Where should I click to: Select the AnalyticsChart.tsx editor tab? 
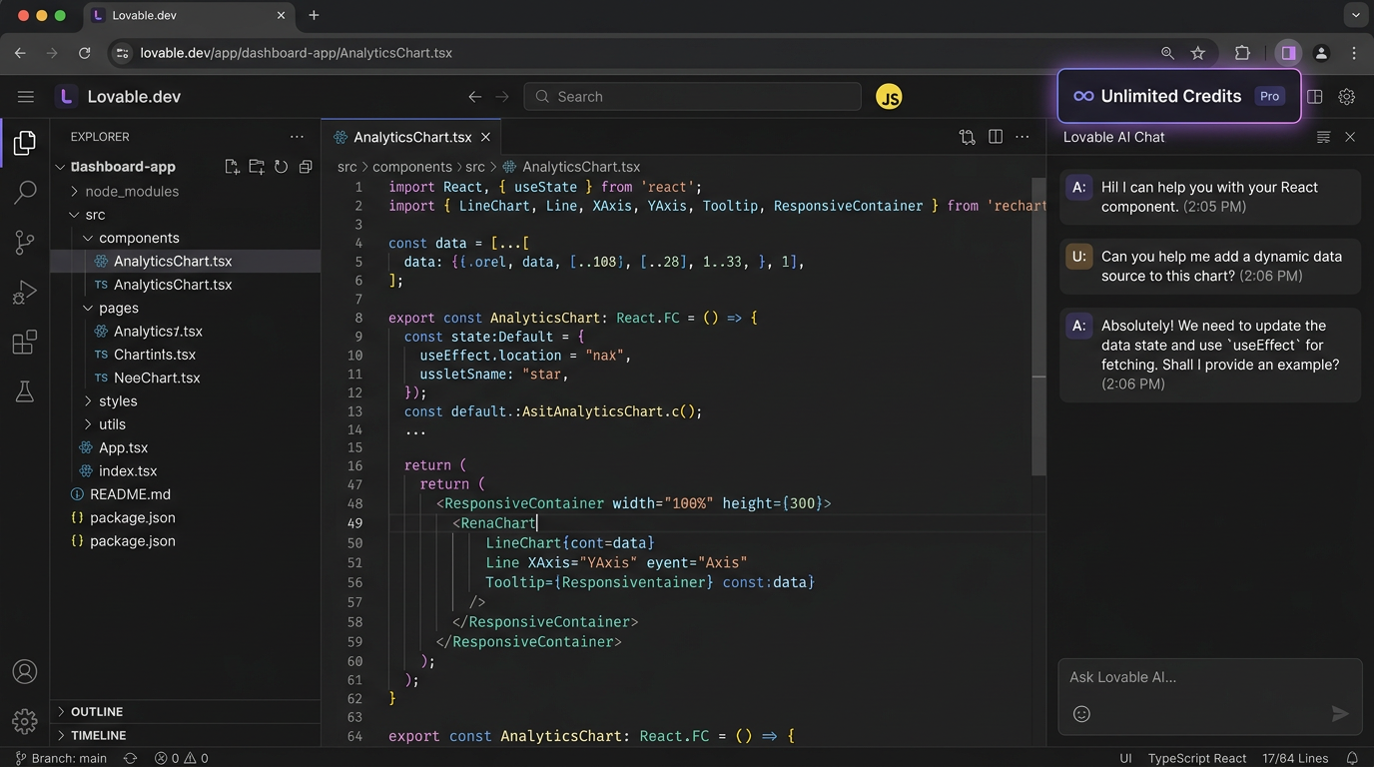[x=411, y=137]
